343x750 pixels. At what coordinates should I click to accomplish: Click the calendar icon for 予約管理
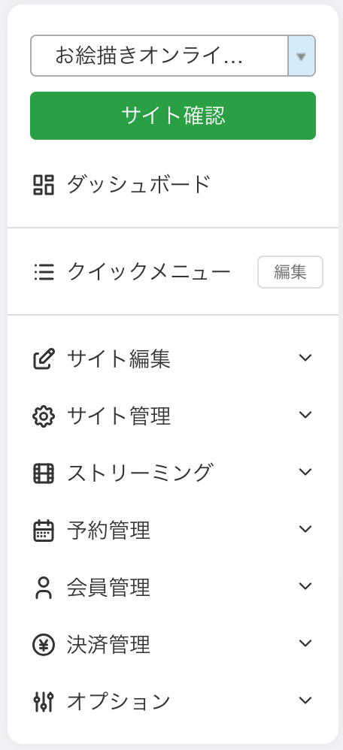pos(44,530)
